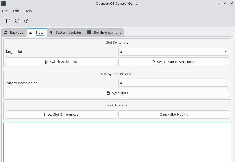Image resolution: width=235 pixels, height=162 pixels.
Task: Click the Switch Once (Next Boot) button
Action: [173, 62]
